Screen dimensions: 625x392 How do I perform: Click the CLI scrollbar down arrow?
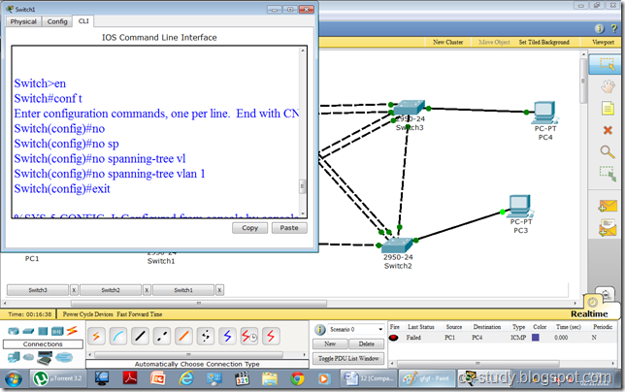click(302, 213)
